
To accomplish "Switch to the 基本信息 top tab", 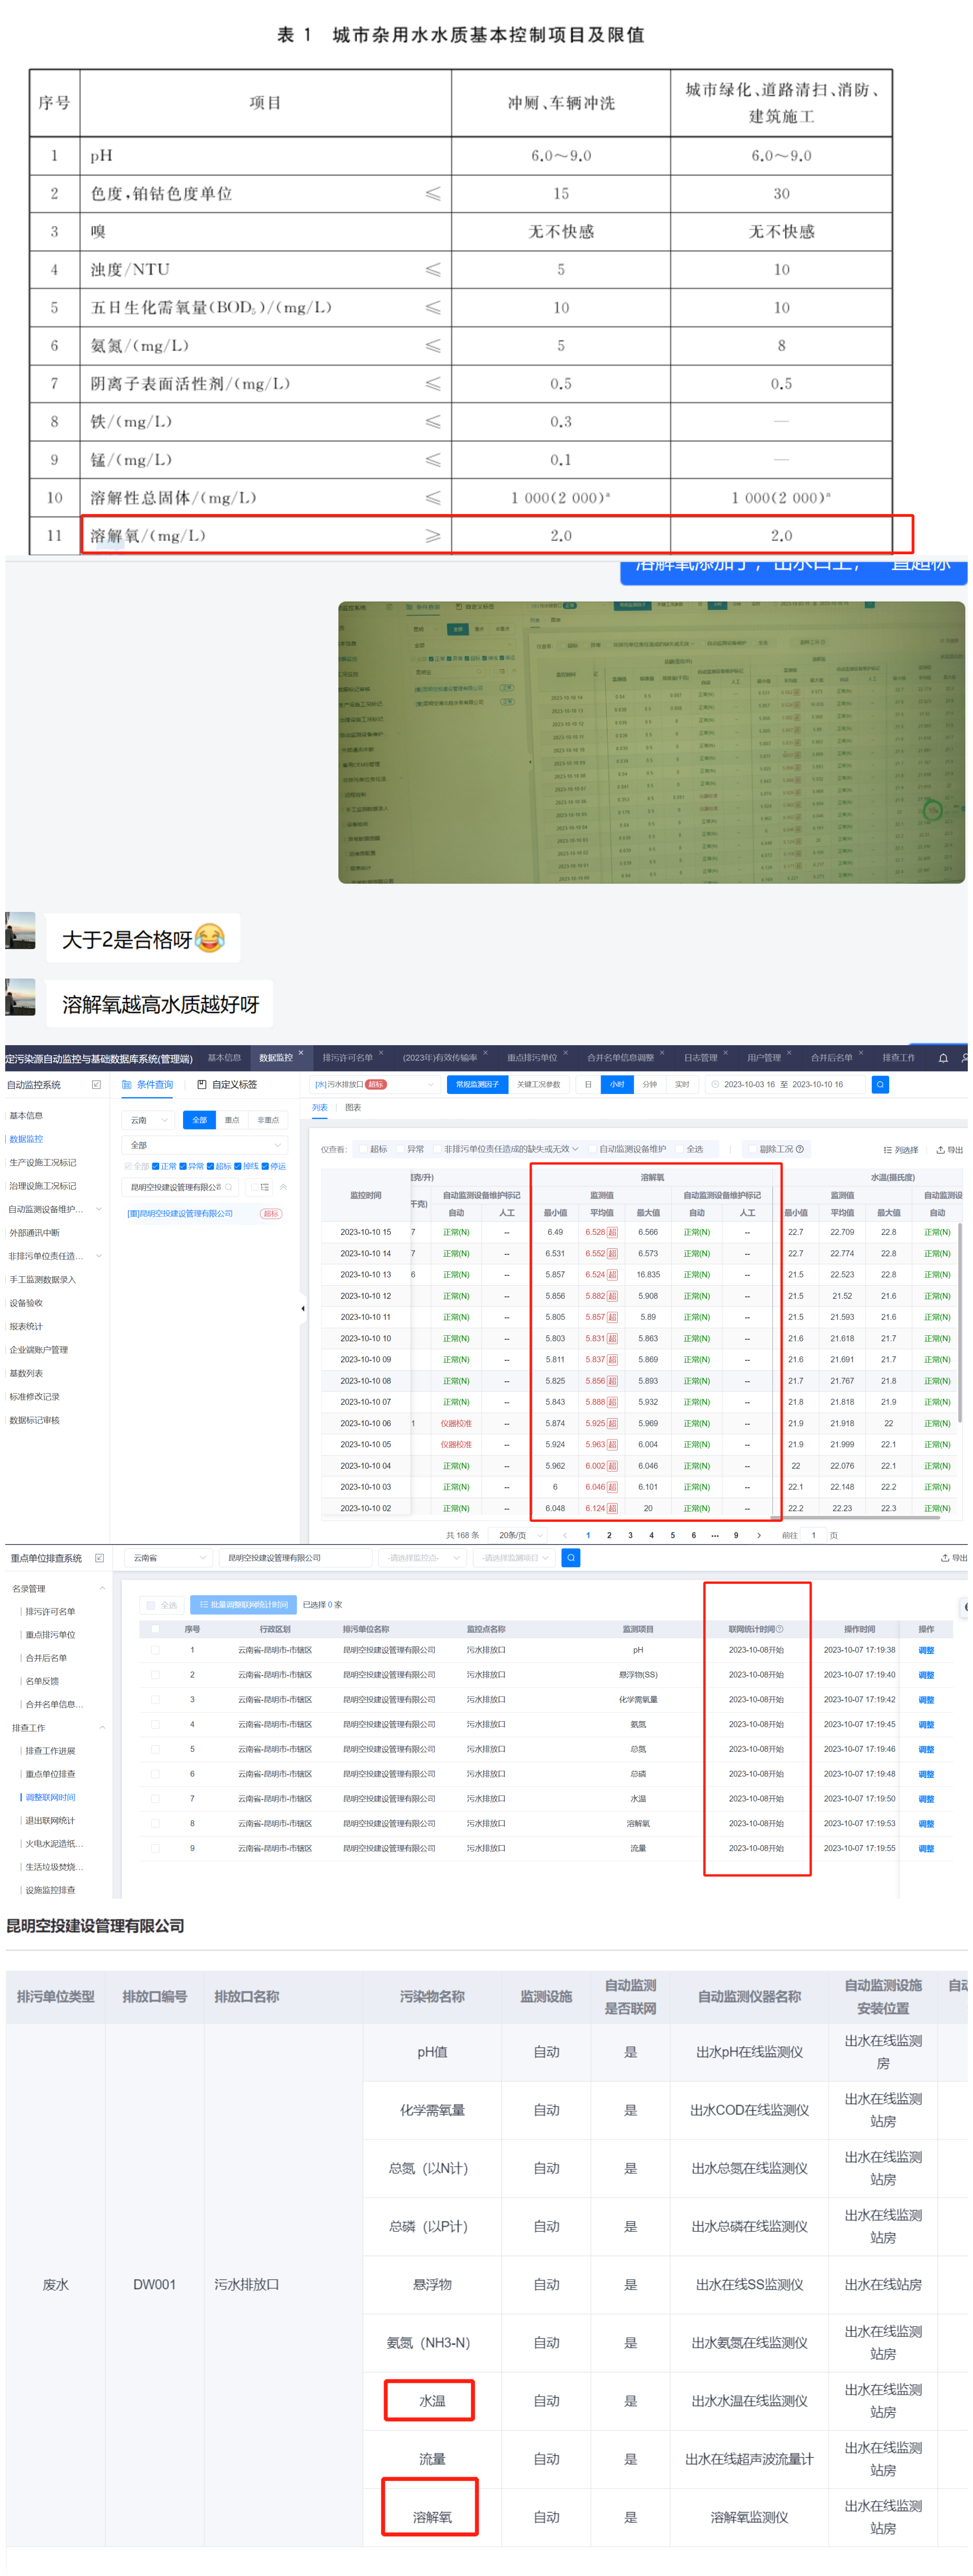I will (224, 1057).
